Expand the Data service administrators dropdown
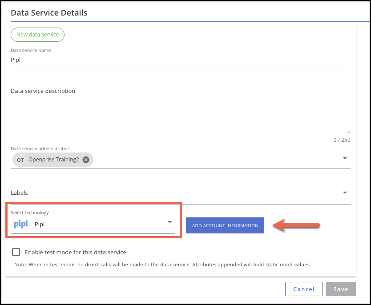 pyautogui.click(x=345, y=158)
